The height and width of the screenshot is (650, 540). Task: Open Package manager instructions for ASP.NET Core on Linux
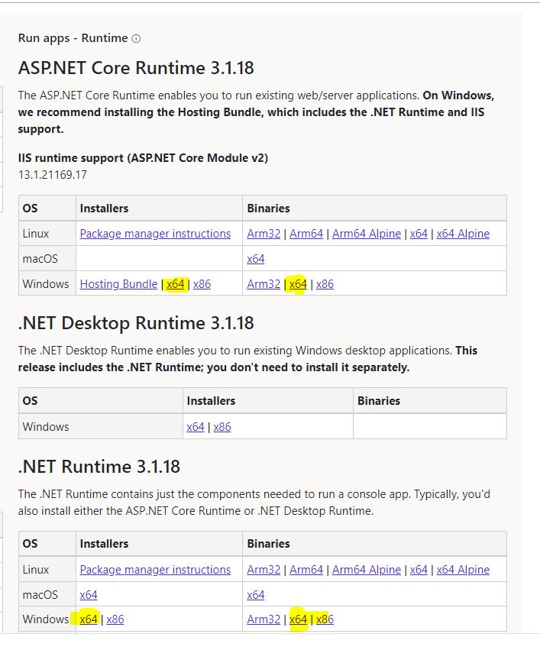click(154, 233)
